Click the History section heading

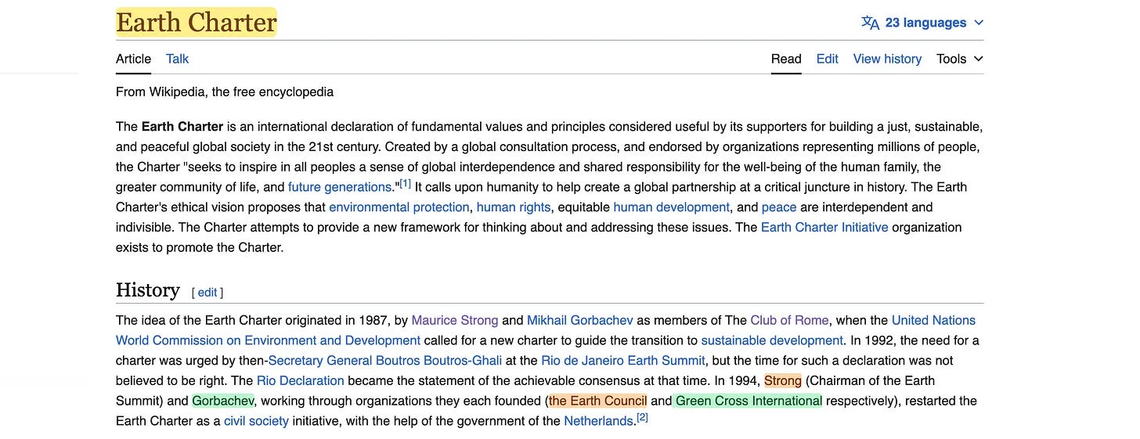(x=148, y=290)
